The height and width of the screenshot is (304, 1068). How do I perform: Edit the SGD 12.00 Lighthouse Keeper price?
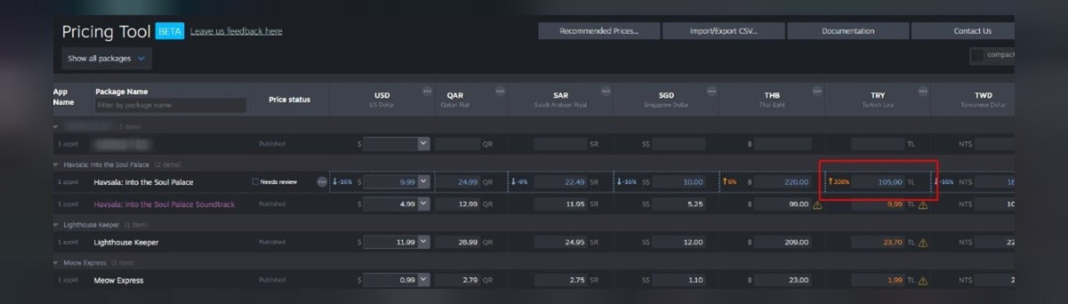[x=679, y=242]
